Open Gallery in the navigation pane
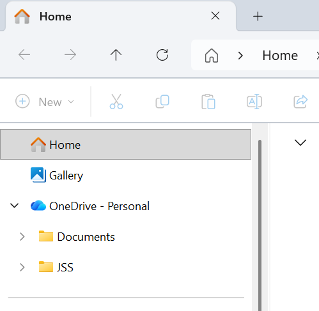The height and width of the screenshot is (311, 319). pos(66,176)
